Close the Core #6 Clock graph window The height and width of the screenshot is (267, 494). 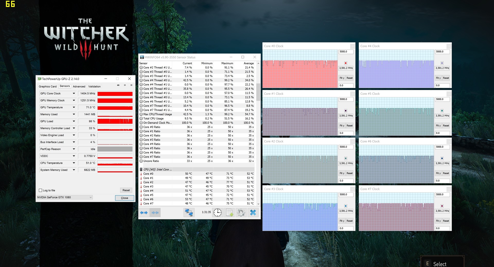(449, 141)
